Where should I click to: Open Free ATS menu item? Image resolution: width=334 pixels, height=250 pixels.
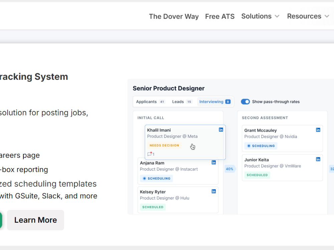pyautogui.click(x=220, y=16)
